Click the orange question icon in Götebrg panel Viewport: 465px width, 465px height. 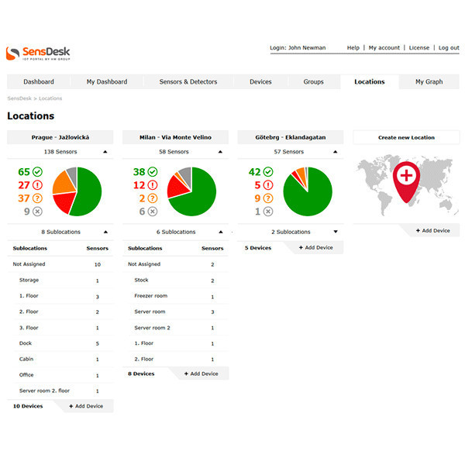coord(268,198)
